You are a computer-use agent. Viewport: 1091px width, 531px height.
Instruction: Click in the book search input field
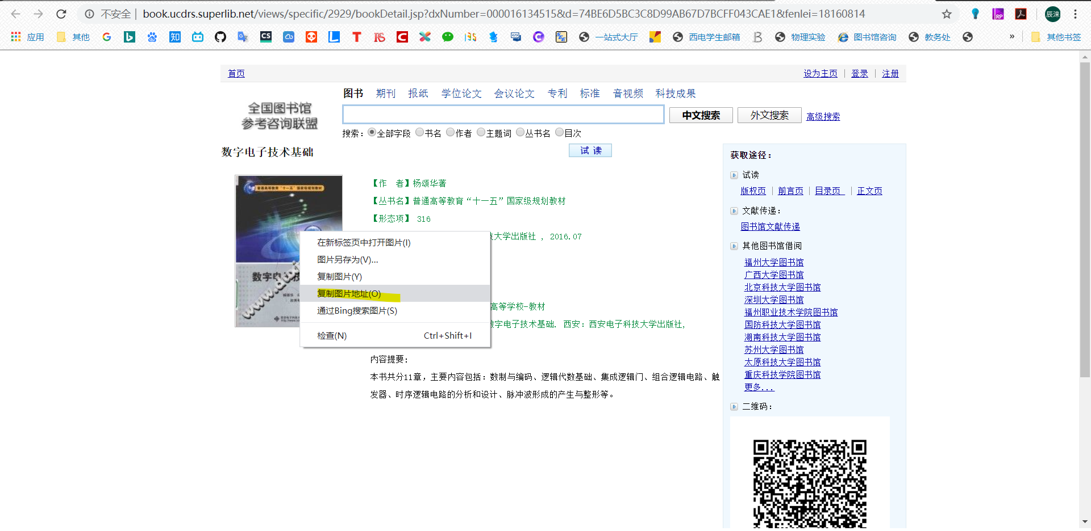[x=503, y=115]
